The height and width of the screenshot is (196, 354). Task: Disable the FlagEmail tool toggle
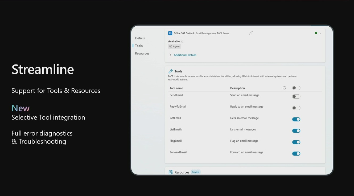[296, 142]
